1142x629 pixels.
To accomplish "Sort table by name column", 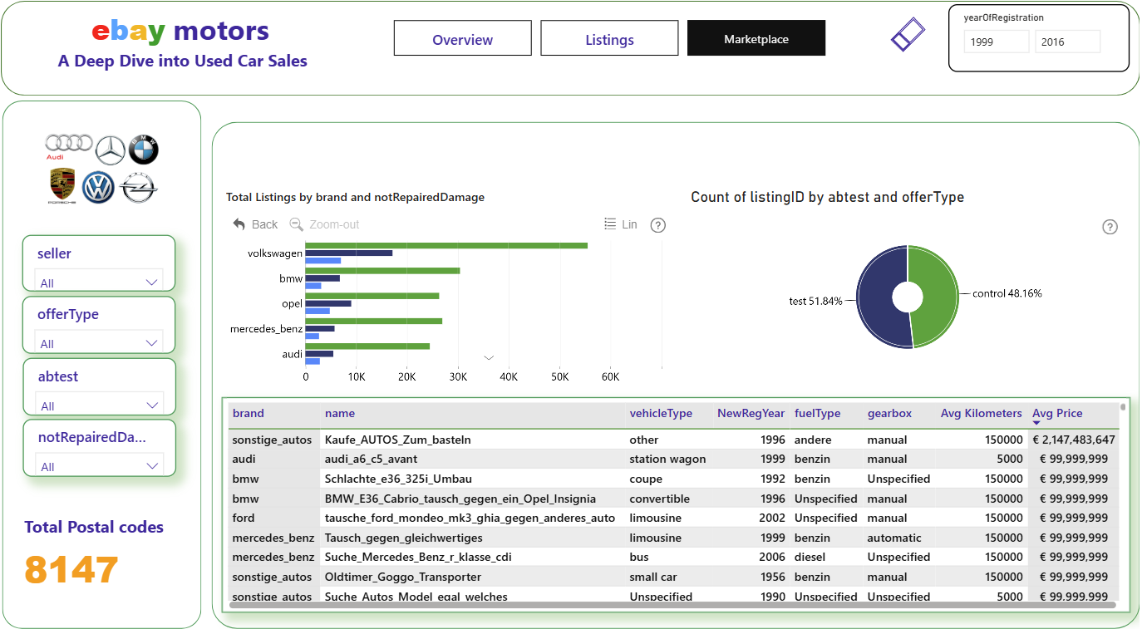I will pos(340,413).
